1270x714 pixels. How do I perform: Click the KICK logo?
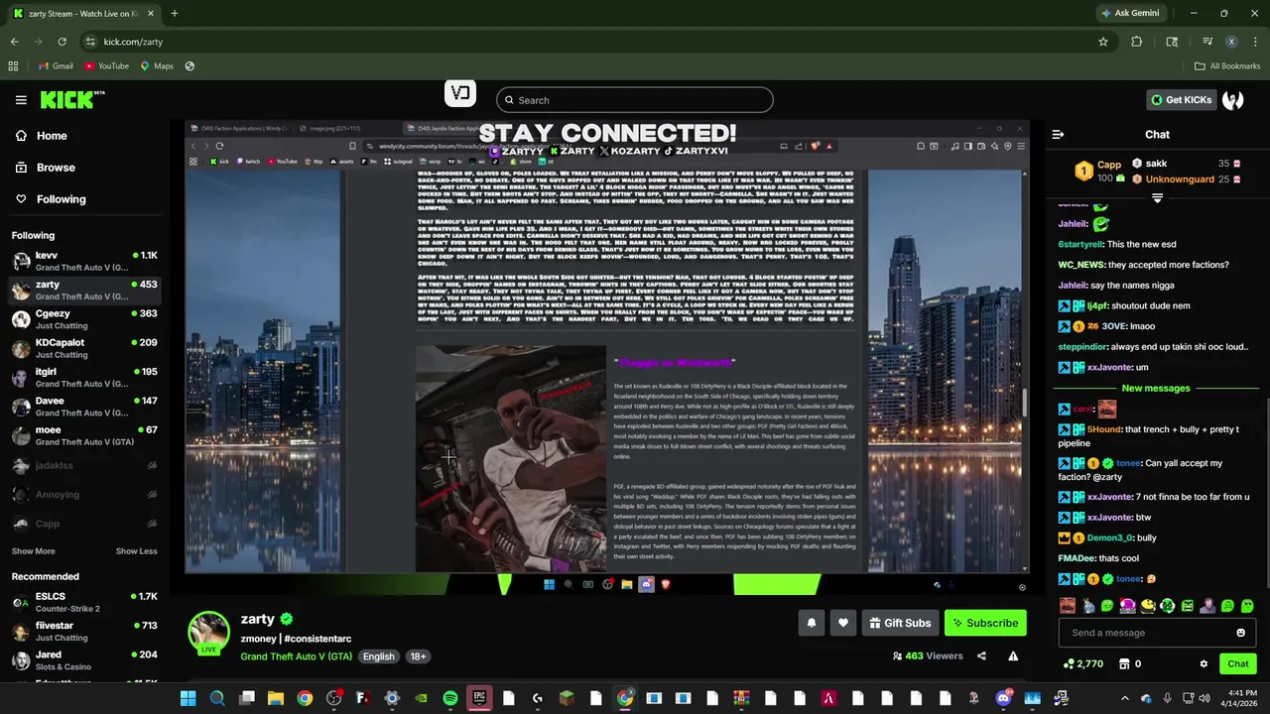[71, 99]
